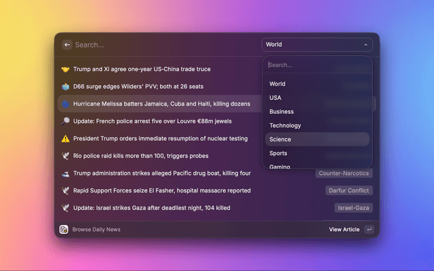Click the handshake icon for US-China trade truce
The height and width of the screenshot is (271, 434).
tap(65, 69)
